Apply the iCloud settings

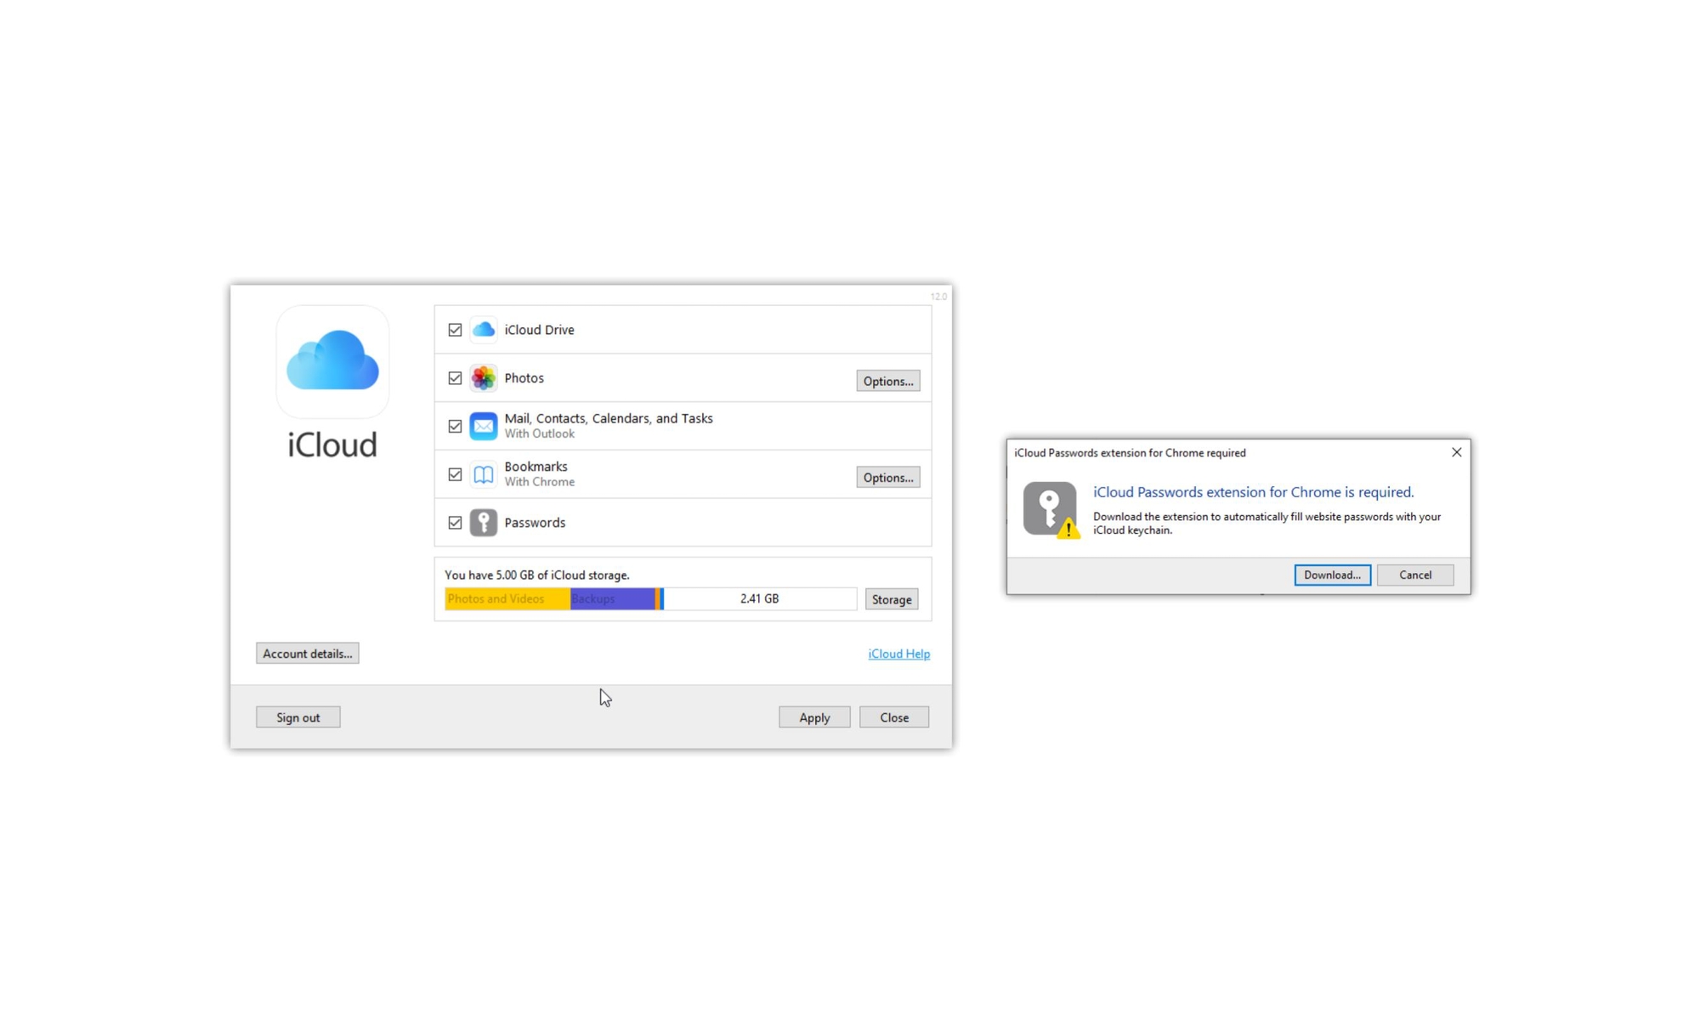click(813, 717)
